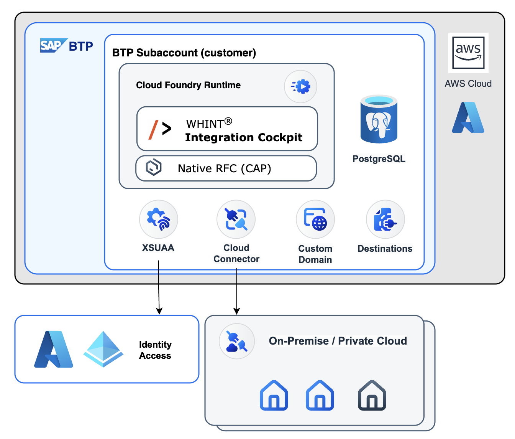This screenshot has height=439, width=515.
Task: Select the AWS logo
Action: (x=468, y=53)
